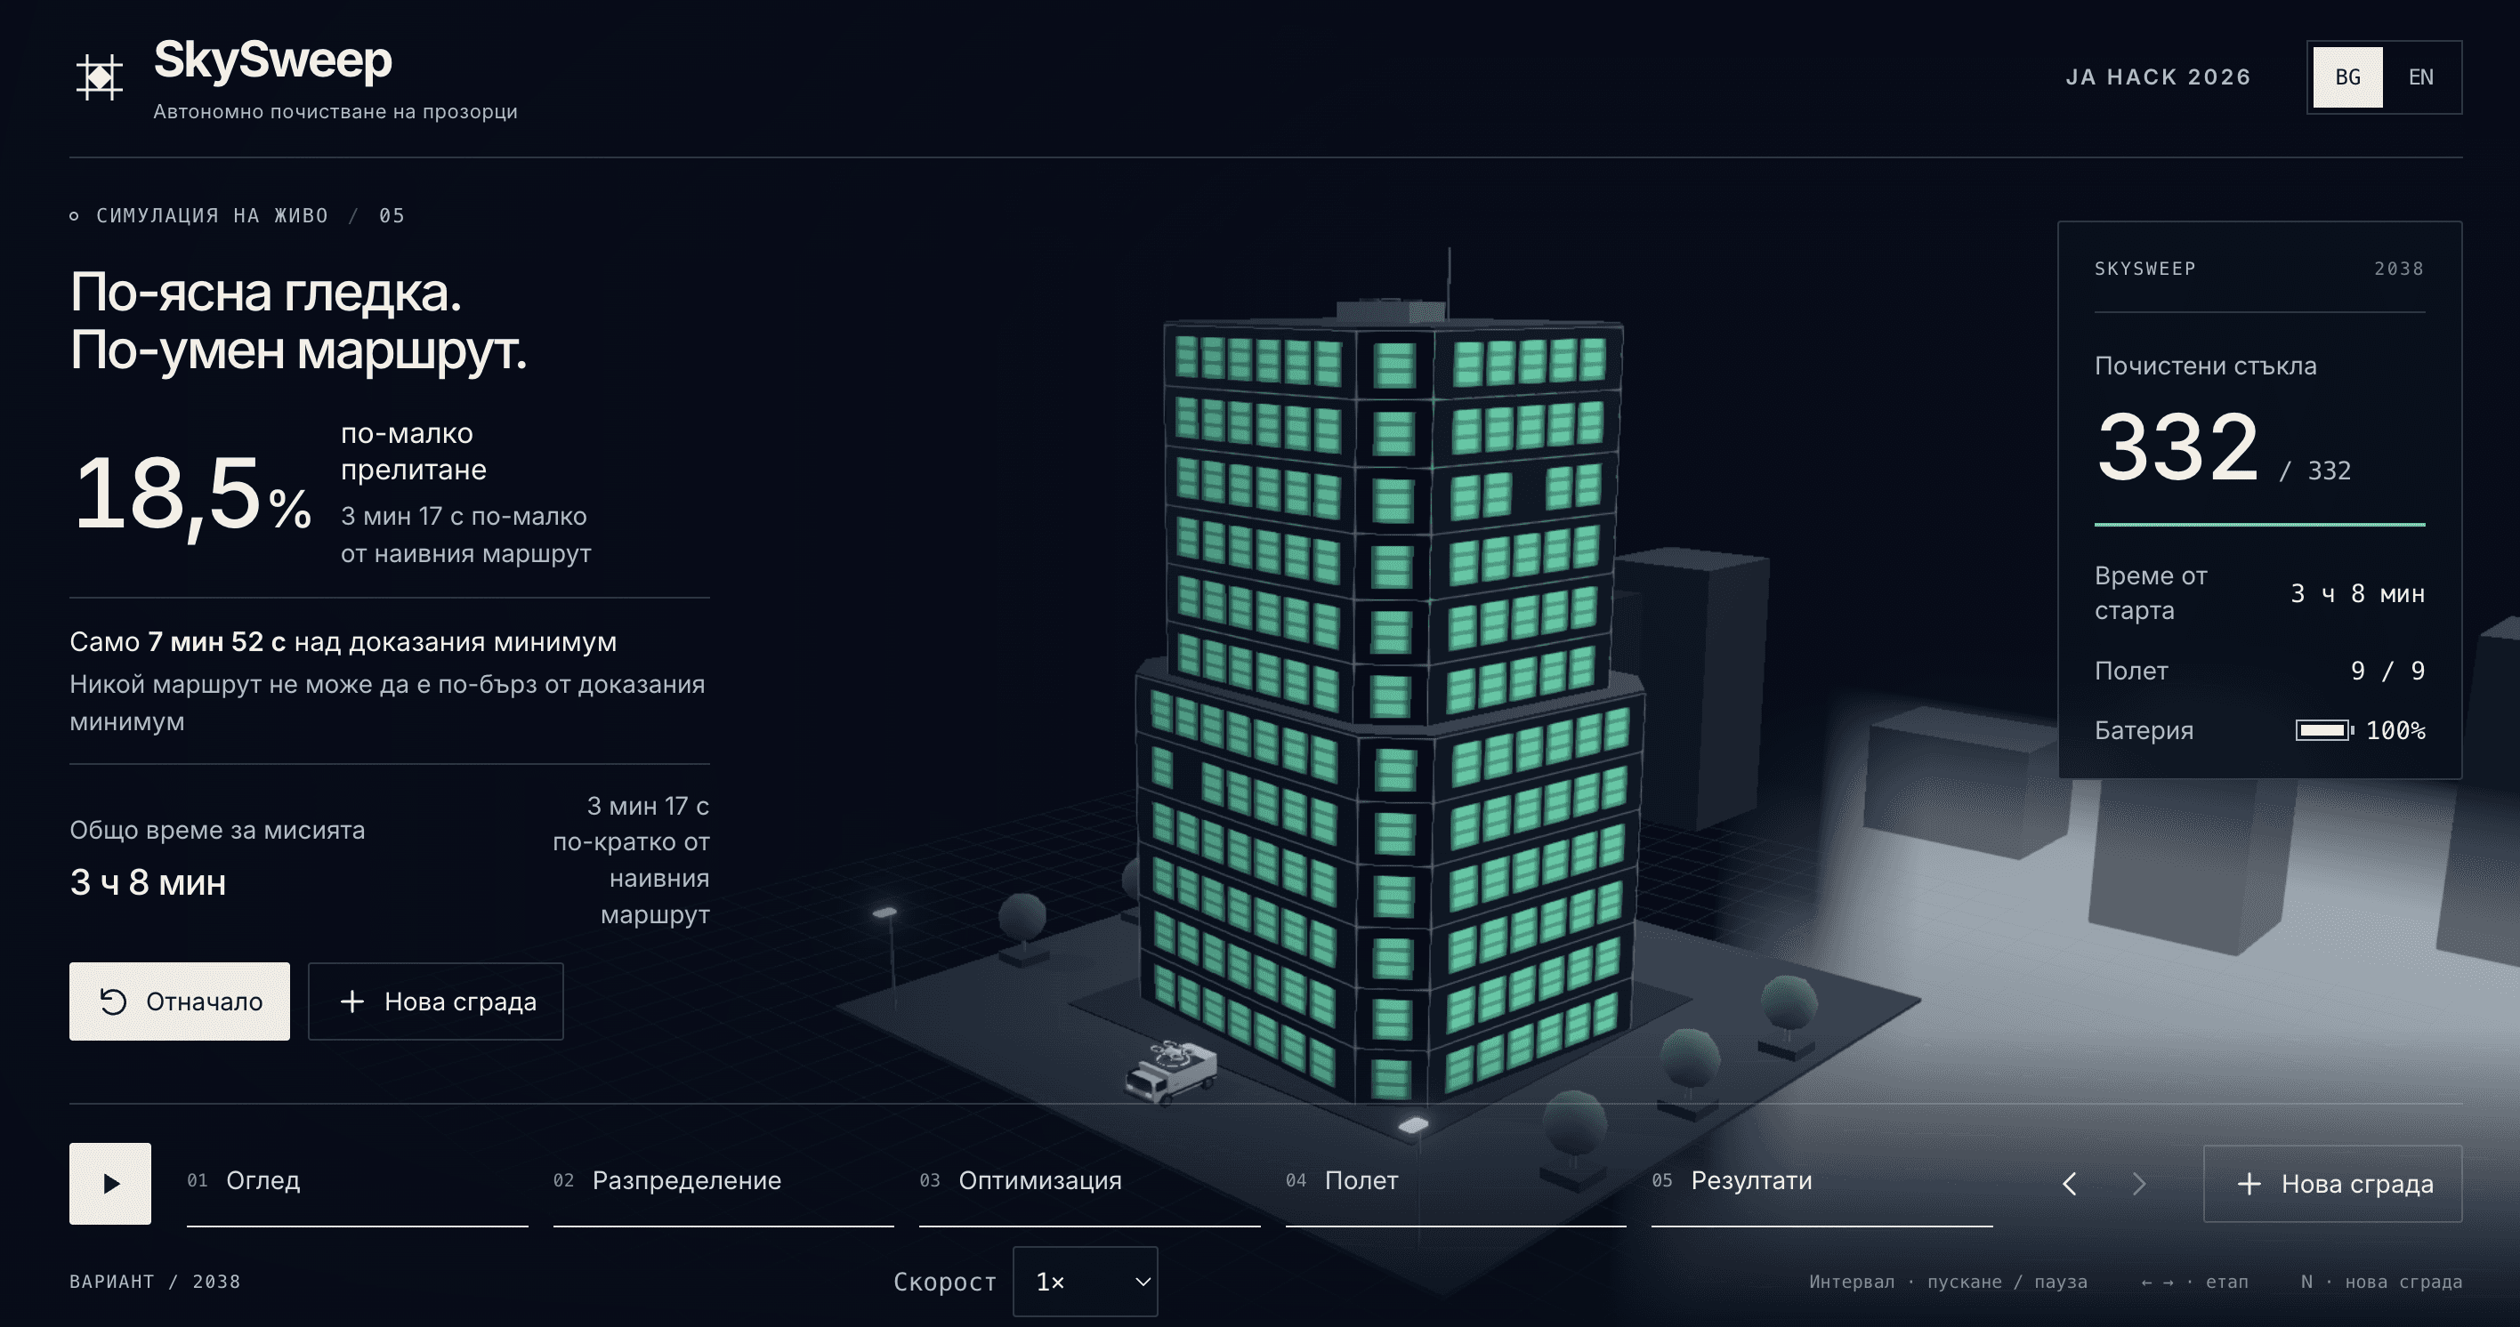Switch language to BG
This screenshot has height=1327, width=2520.
[2346, 77]
